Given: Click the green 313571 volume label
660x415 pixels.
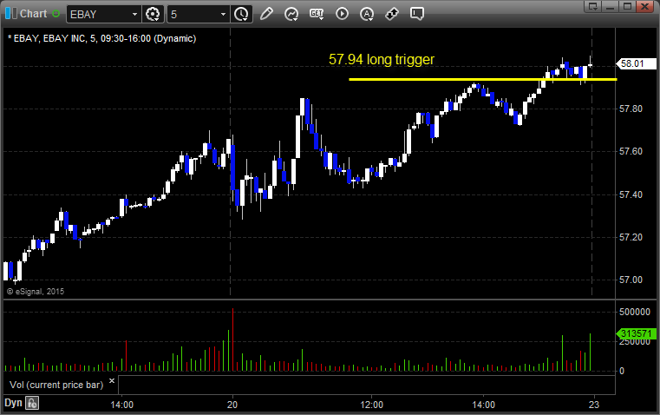Looking at the screenshot, I should (x=636, y=333).
